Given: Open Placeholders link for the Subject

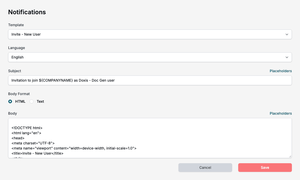Looking at the screenshot, I should pyautogui.click(x=281, y=71).
